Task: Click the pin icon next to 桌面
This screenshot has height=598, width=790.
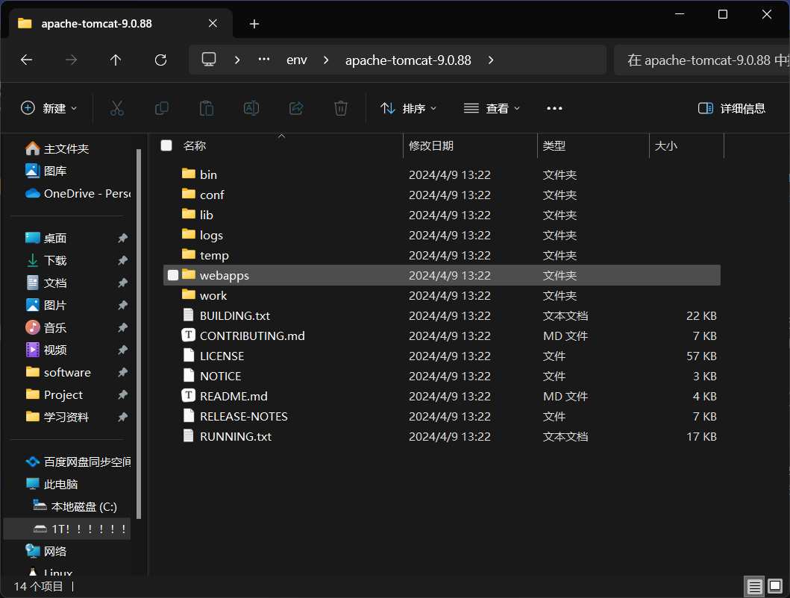Action: [x=122, y=238]
